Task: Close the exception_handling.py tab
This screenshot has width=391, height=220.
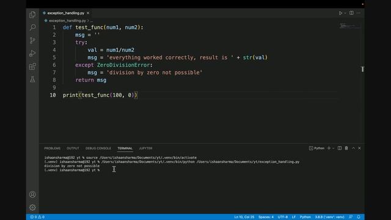Action: pyautogui.click(x=88, y=13)
